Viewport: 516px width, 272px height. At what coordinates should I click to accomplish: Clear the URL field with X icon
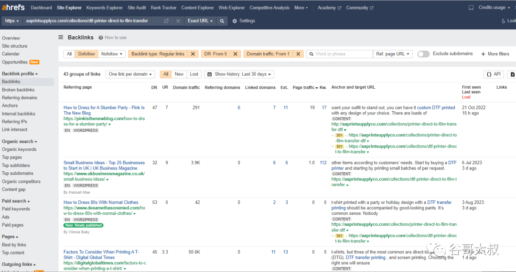[x=178, y=21]
